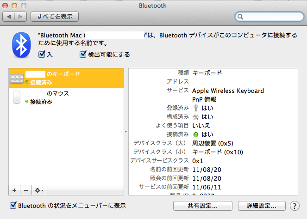This screenshot has width=307, height=219.
Task: Select the のキーボード device row
Action: coord(66,78)
